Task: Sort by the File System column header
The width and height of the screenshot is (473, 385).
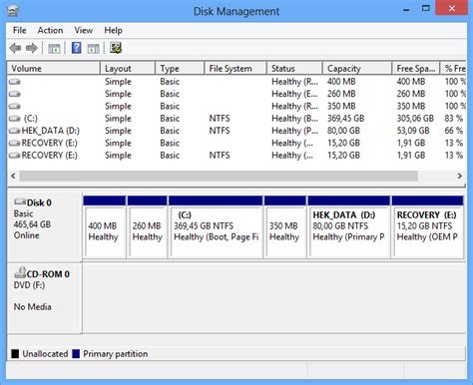Action: coord(236,69)
